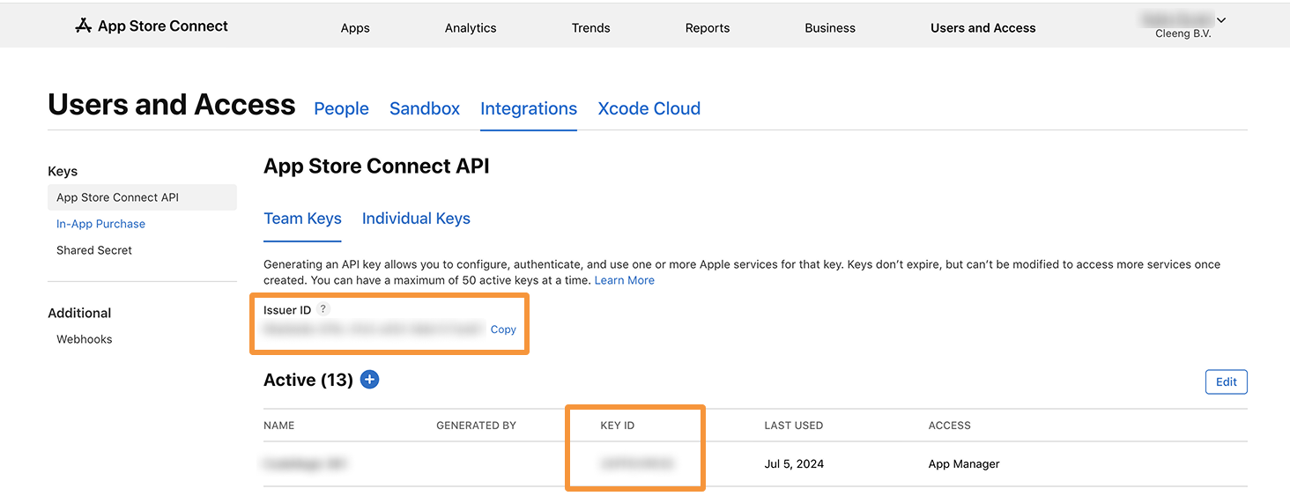The height and width of the screenshot is (496, 1290).
Task: Click the Active (13) heading
Action: (308, 380)
